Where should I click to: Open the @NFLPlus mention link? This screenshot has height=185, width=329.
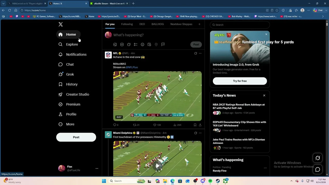(132, 67)
